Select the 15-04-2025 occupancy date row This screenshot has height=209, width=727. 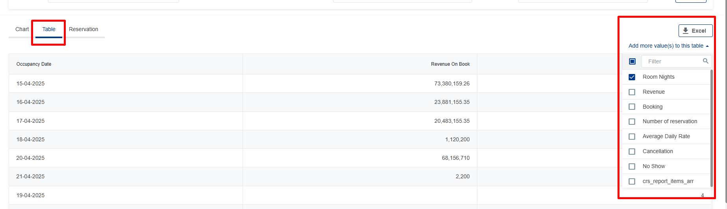click(31, 83)
